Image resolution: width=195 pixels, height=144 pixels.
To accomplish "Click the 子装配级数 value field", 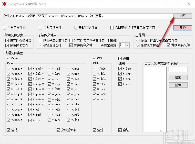I will tap(122, 45).
